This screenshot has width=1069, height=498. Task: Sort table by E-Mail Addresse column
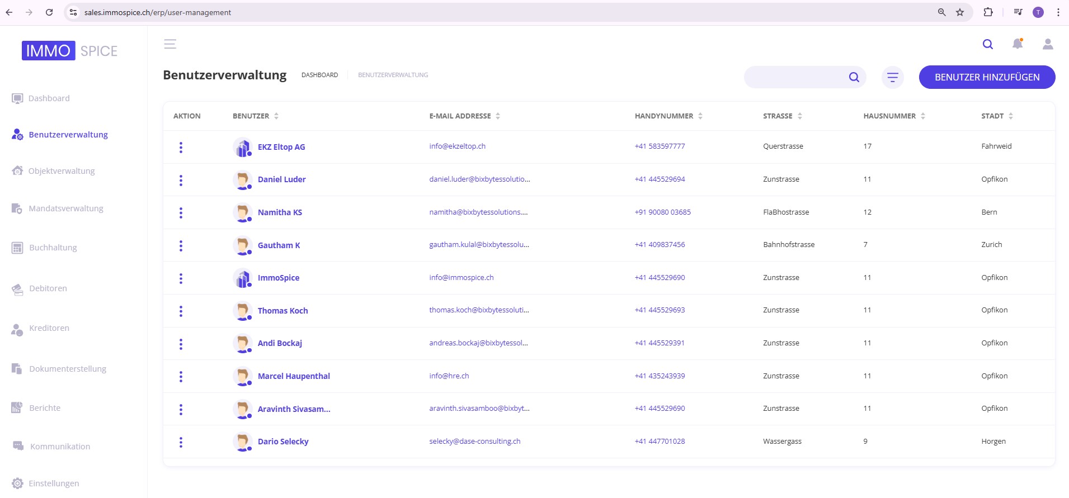(498, 116)
